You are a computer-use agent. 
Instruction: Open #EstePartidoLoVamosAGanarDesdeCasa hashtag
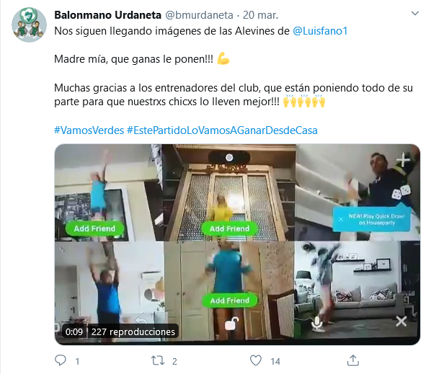(222, 130)
